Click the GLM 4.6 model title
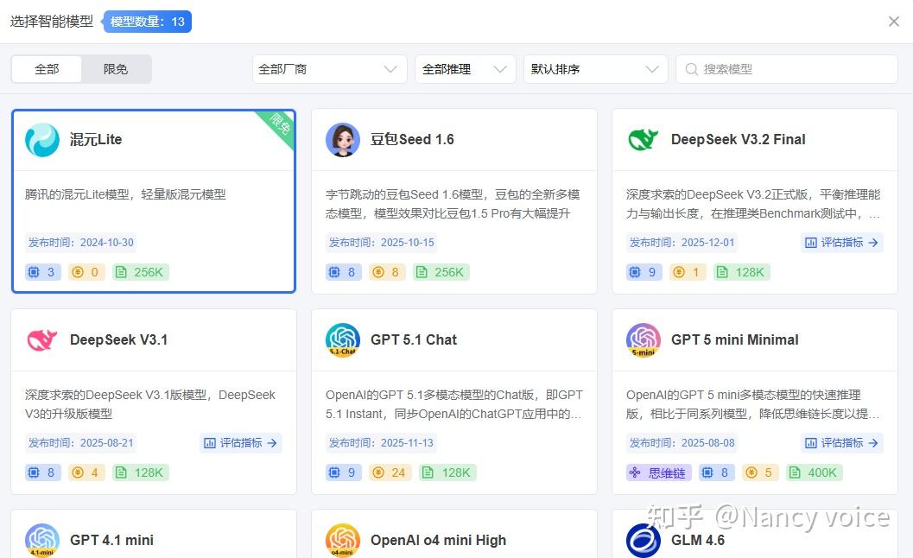This screenshot has width=913, height=558. pyautogui.click(x=698, y=540)
